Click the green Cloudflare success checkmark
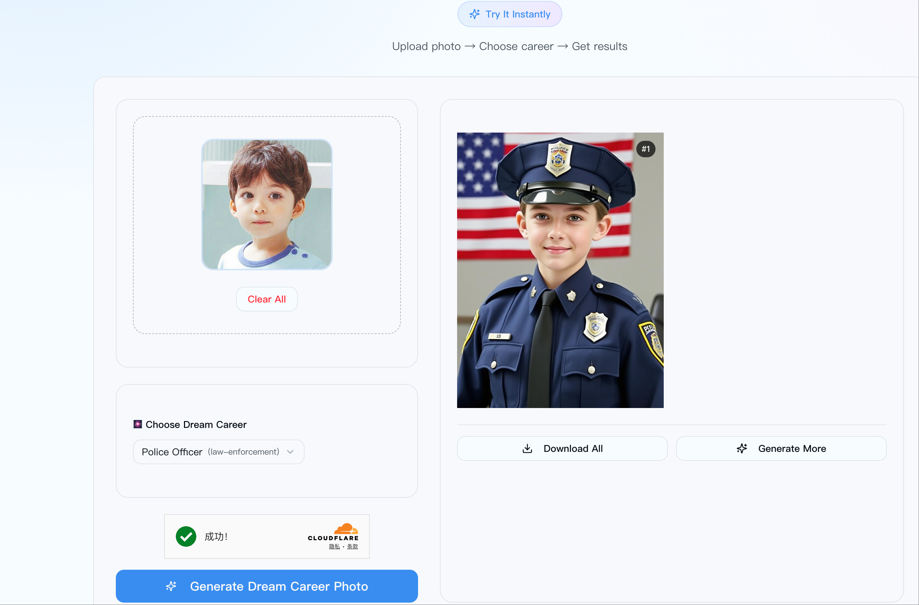This screenshot has height=605, width=919. (186, 536)
